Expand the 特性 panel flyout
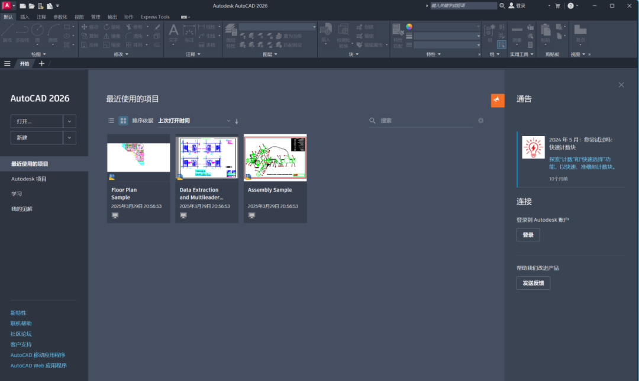Screen dimensions: 639x381 (433, 54)
